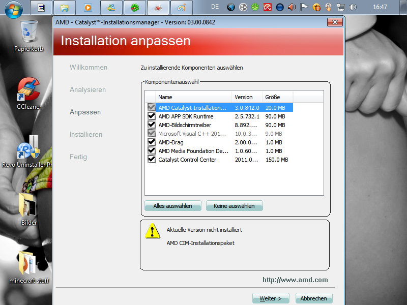Click the Aktuelle Version nicht installiert text
Image resolution: width=407 pixels, height=305 pixels.
205,230
